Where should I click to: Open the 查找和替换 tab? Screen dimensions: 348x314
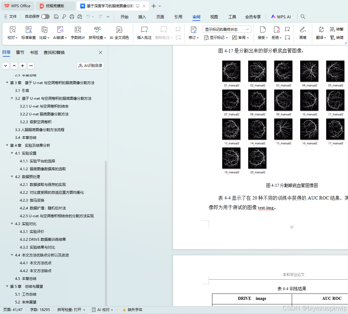[x=54, y=52]
